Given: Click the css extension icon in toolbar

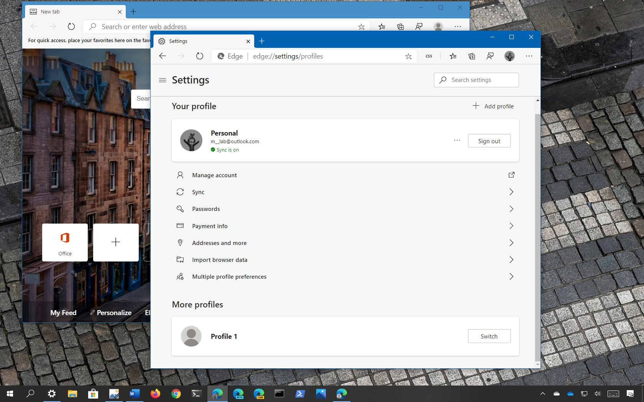Looking at the screenshot, I should tap(429, 56).
